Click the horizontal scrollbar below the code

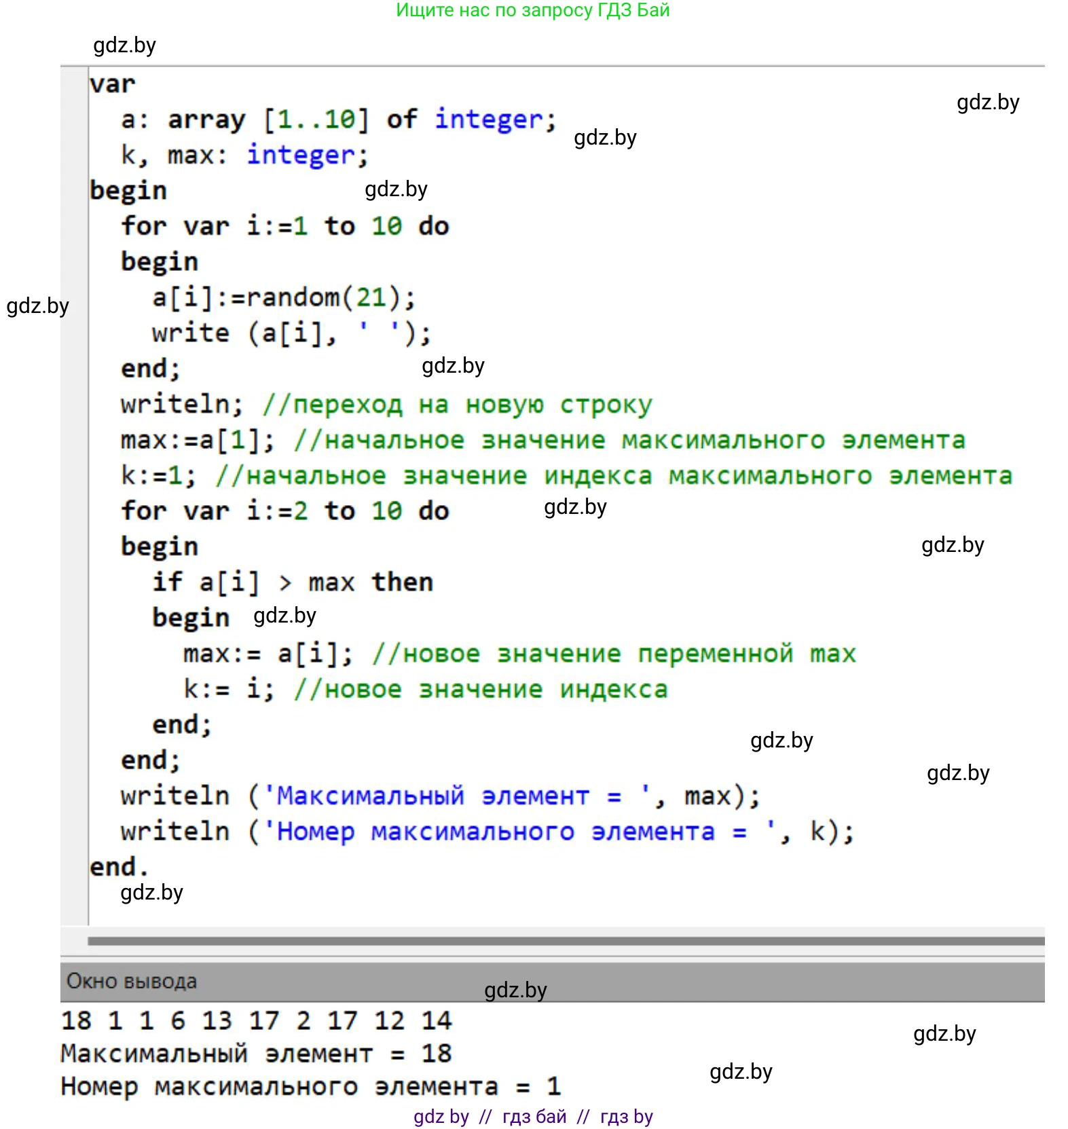565,941
